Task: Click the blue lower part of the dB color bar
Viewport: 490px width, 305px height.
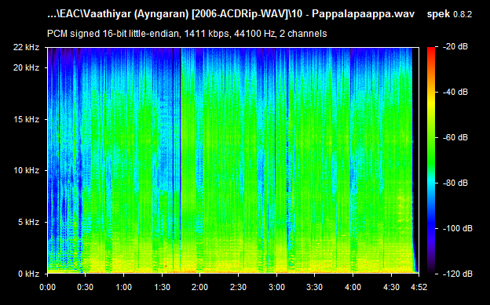Action: tap(431, 225)
